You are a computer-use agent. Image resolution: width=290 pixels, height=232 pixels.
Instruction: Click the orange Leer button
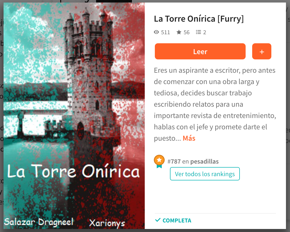click(x=200, y=52)
